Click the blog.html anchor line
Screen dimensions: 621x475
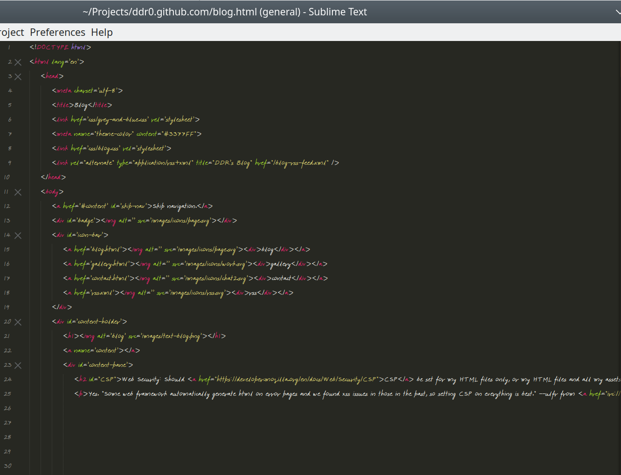pyautogui.click(x=186, y=249)
